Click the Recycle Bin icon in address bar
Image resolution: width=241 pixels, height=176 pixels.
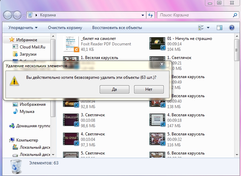click(x=30, y=15)
